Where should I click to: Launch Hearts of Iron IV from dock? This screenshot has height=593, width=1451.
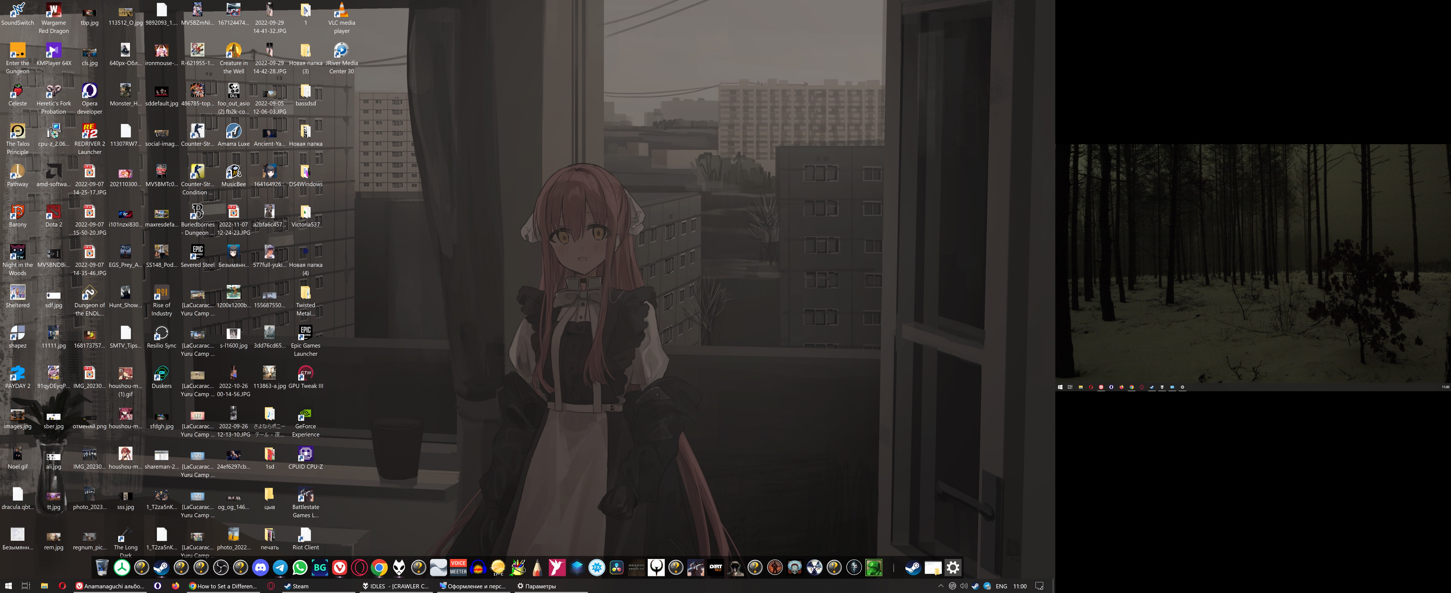[x=636, y=568]
